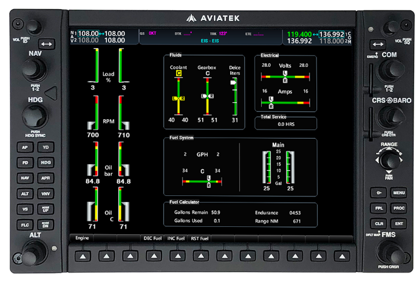Open the MENU button options
This screenshot has height=281, width=419.
398,193
